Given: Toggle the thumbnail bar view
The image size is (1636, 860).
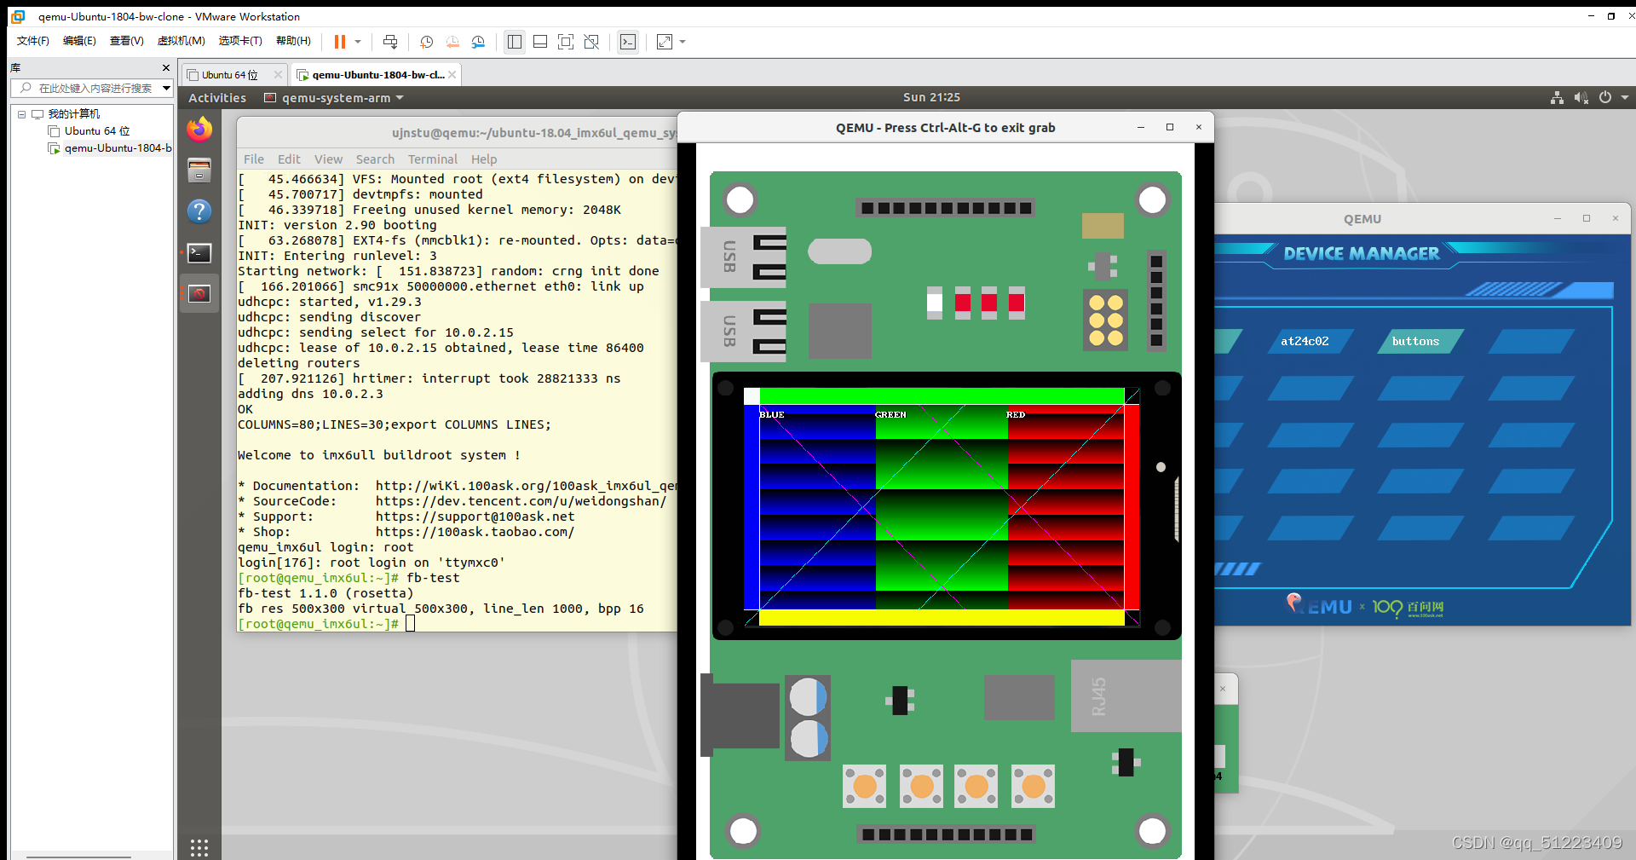Looking at the screenshot, I should pos(540,42).
